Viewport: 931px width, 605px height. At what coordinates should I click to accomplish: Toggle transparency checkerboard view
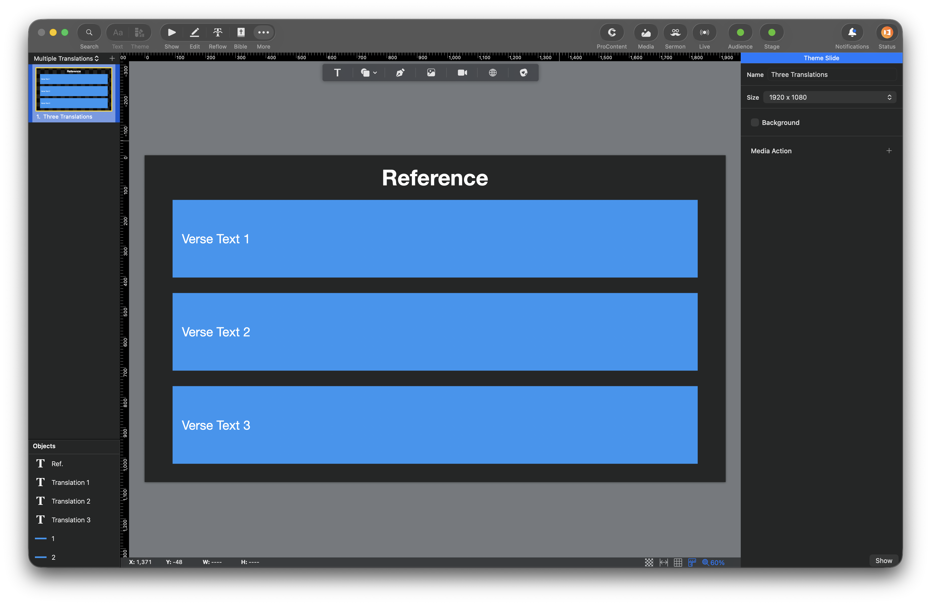click(x=649, y=562)
